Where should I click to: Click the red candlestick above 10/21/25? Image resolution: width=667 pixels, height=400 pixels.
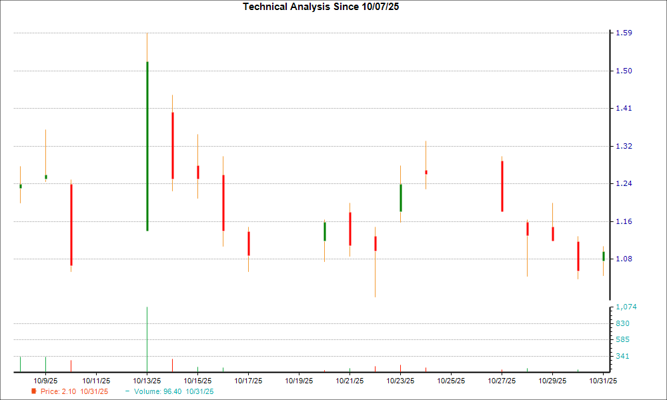coord(351,227)
